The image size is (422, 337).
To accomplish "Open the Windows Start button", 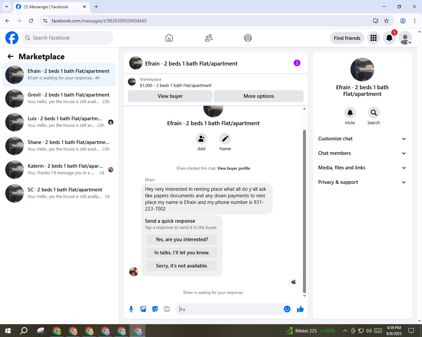I will [x=8, y=331].
